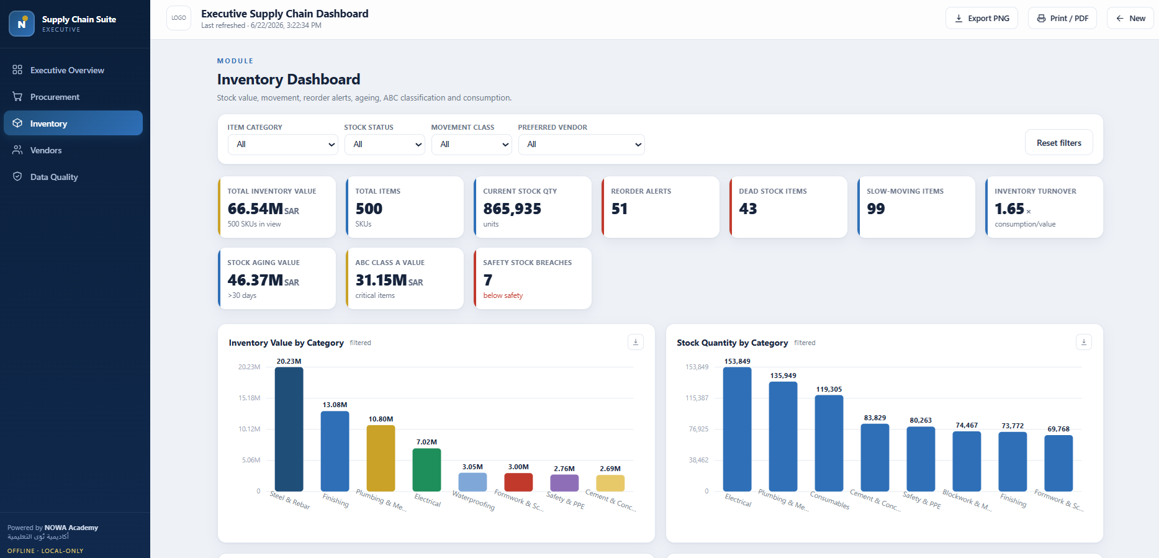The width and height of the screenshot is (1159, 558).
Task: Click the Total Items KPI card
Action: [405, 207]
